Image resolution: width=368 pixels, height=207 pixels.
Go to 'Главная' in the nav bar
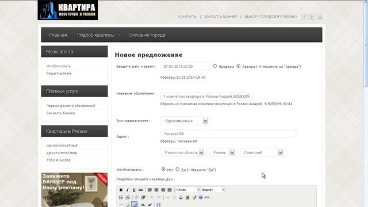pyautogui.click(x=58, y=35)
